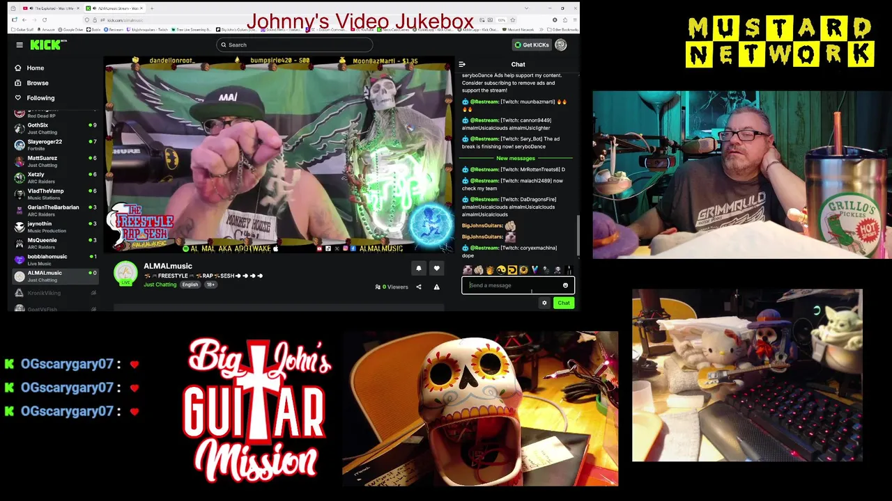Select the ALMALmusic sidebar entry

point(54,276)
